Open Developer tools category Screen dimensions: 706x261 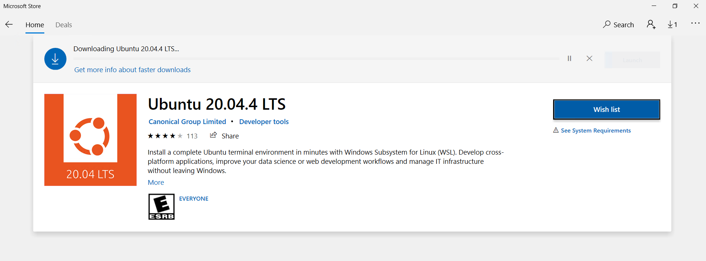click(x=264, y=122)
